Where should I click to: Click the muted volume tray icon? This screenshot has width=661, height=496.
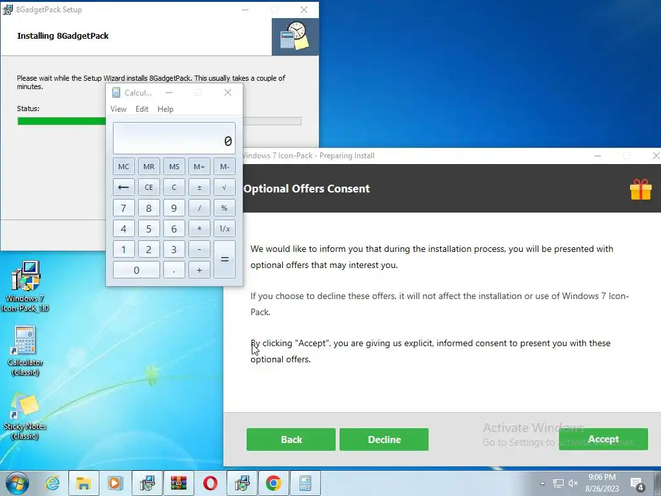[573, 483]
